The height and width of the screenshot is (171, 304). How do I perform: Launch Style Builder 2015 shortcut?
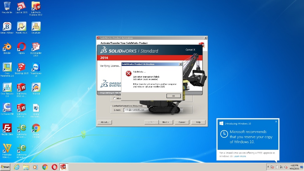[x=36, y=49]
